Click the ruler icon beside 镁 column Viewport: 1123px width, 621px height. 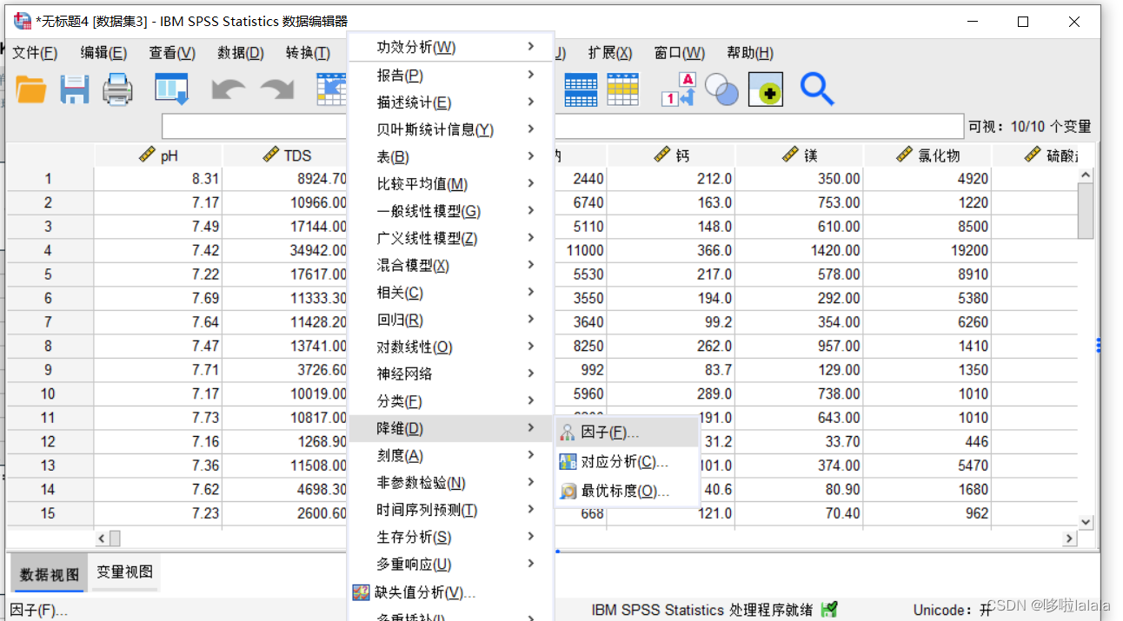tap(790, 155)
